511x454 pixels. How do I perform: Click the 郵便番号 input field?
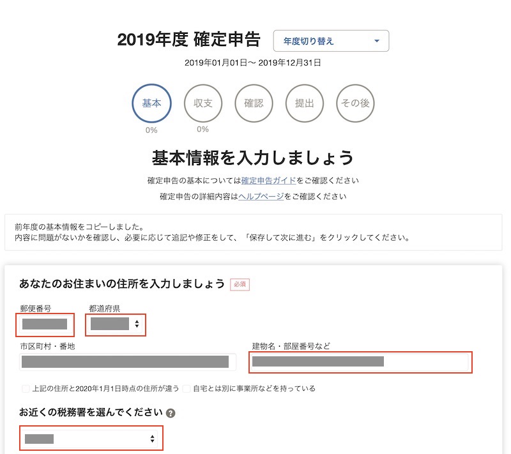pyautogui.click(x=45, y=324)
